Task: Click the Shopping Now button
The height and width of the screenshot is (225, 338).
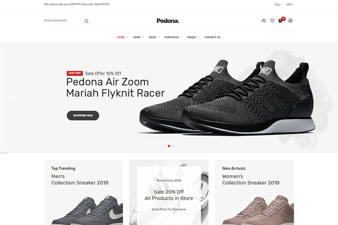Action: pos(83,116)
